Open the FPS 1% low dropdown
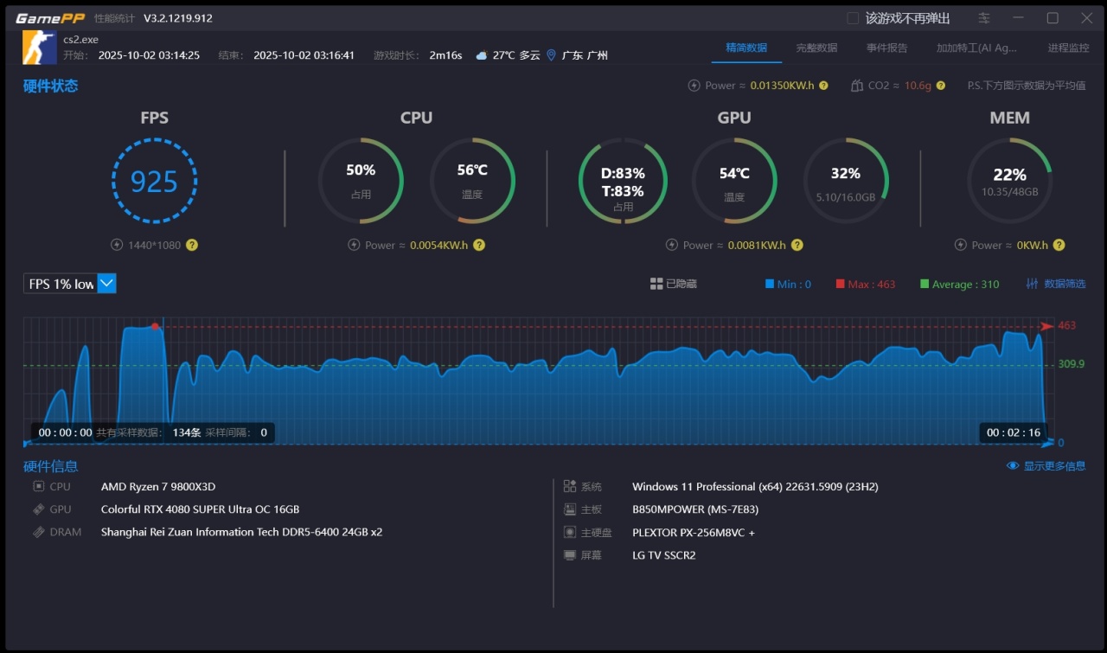This screenshot has height=653, width=1107. [106, 284]
